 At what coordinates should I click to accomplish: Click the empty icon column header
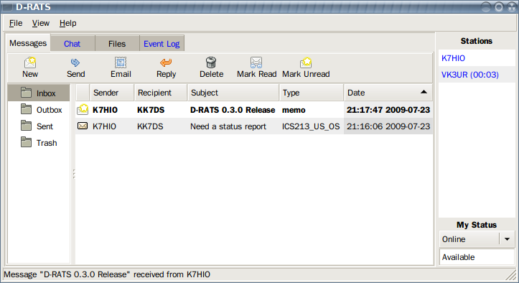tap(83, 93)
